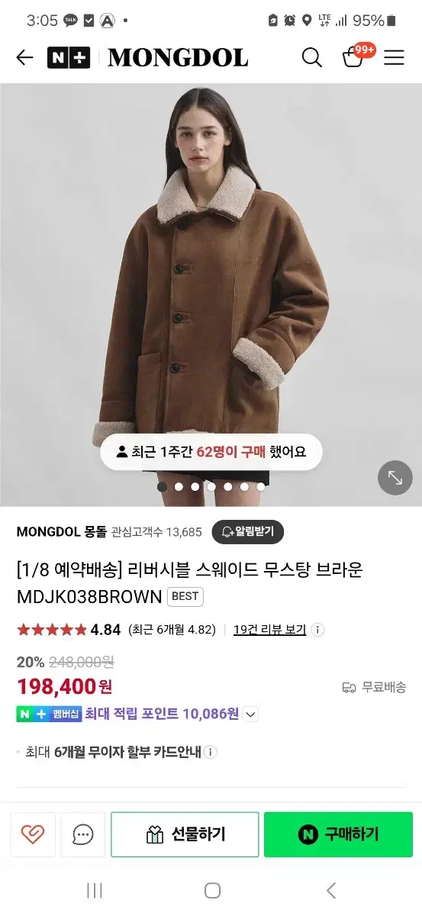Expand 최대 적립 포인트 dropdown arrow
This screenshot has height=916, width=422.
click(x=250, y=714)
